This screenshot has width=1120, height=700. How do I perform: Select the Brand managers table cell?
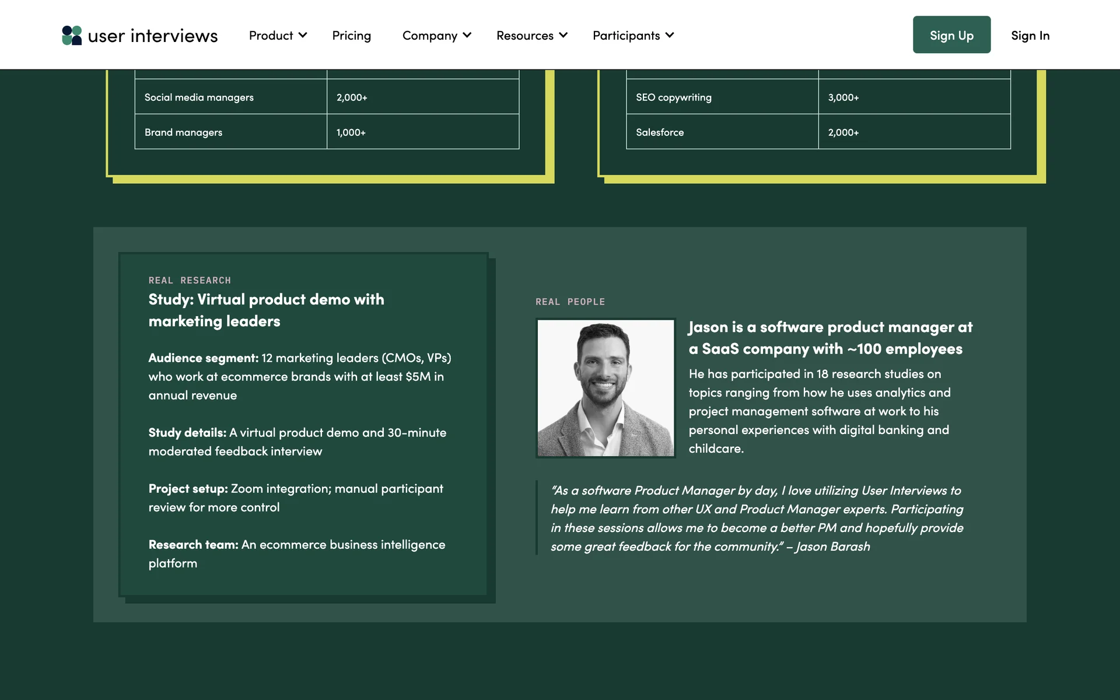coord(183,132)
